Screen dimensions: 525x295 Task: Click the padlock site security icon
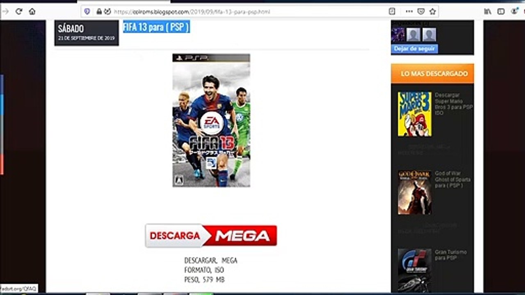click(99, 11)
